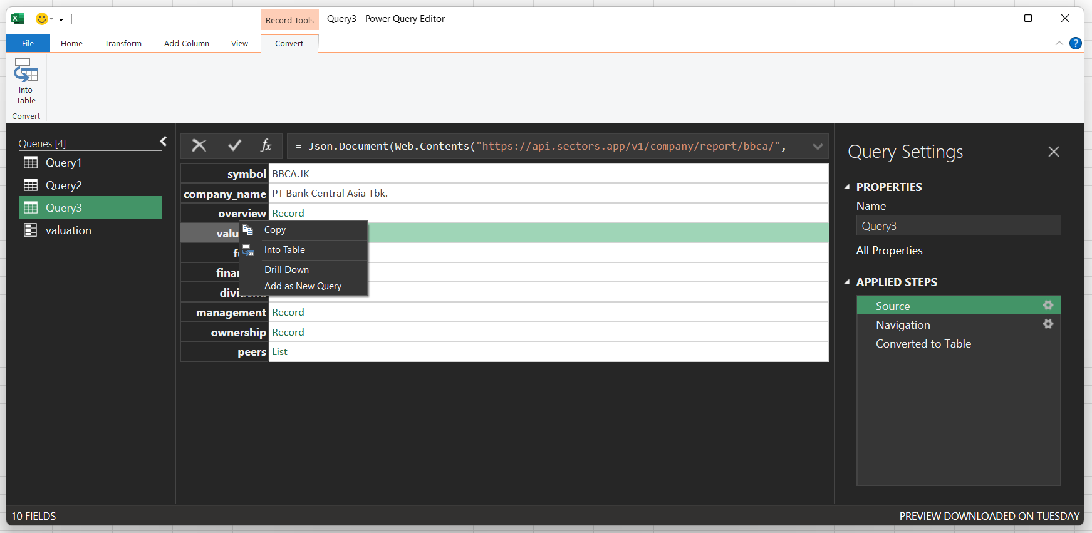Click the fx function icon

[x=266, y=146]
